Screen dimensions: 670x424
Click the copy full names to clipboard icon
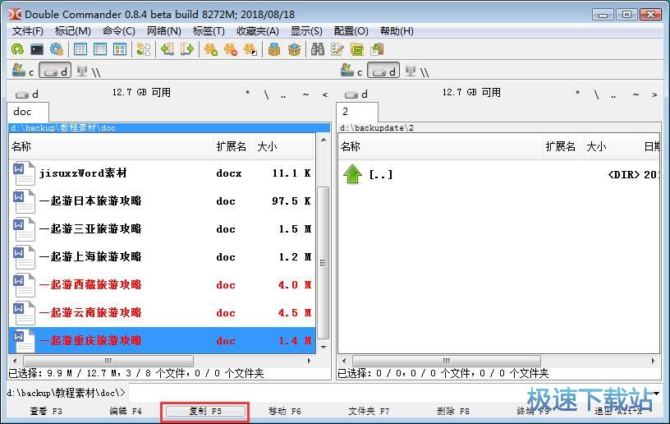(x=377, y=49)
